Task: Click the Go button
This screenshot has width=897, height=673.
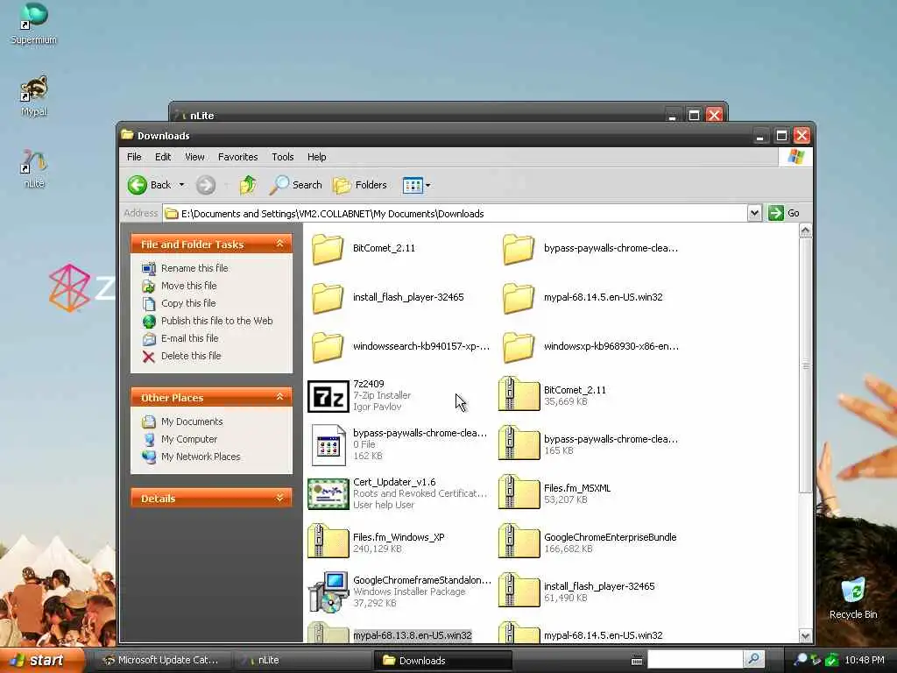Action: point(784,213)
